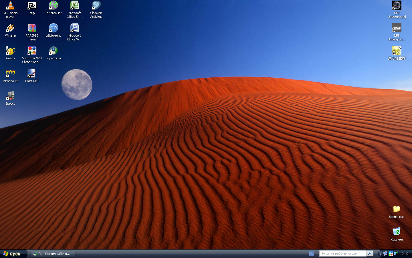Select the NFS logo Undergrou… desktop shortcut
The width and height of the screenshot is (412, 258).
coord(397,32)
